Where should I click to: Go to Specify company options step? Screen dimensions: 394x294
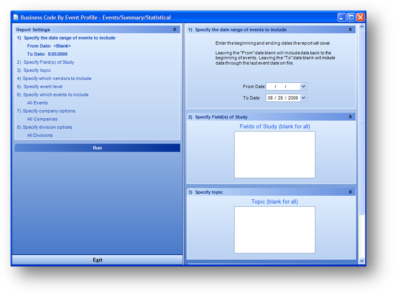click(x=46, y=111)
